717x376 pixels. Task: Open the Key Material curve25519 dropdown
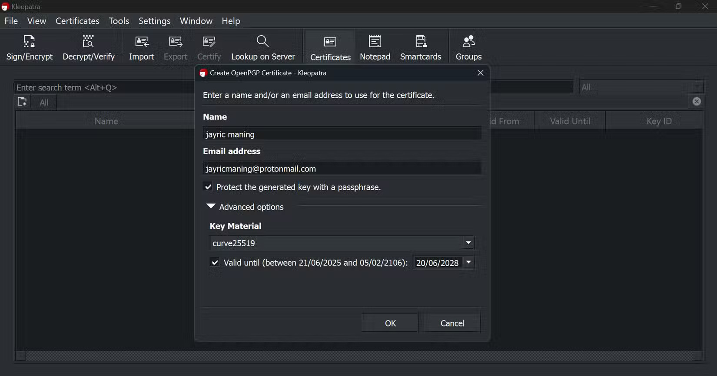[x=468, y=243]
